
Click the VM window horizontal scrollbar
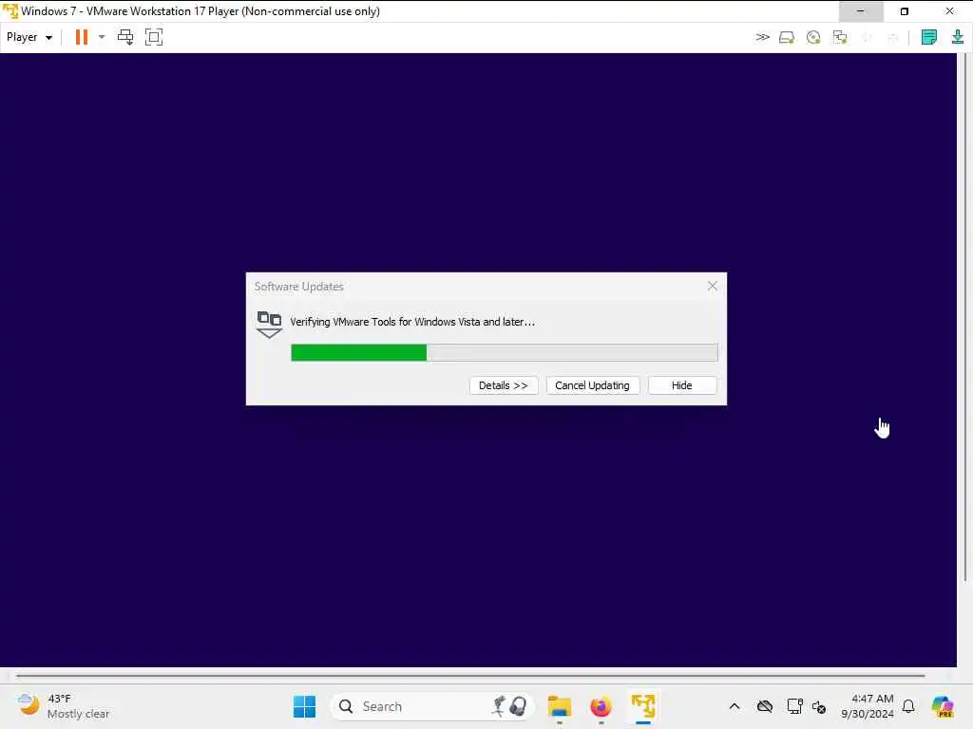pyautogui.click(x=470, y=675)
